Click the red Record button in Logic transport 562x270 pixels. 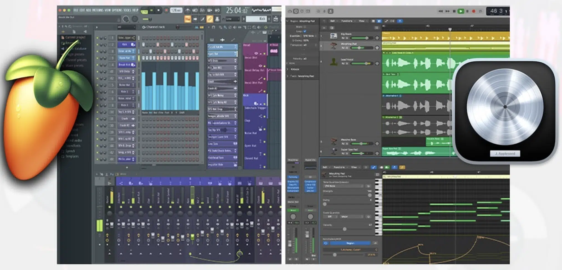[x=474, y=11]
